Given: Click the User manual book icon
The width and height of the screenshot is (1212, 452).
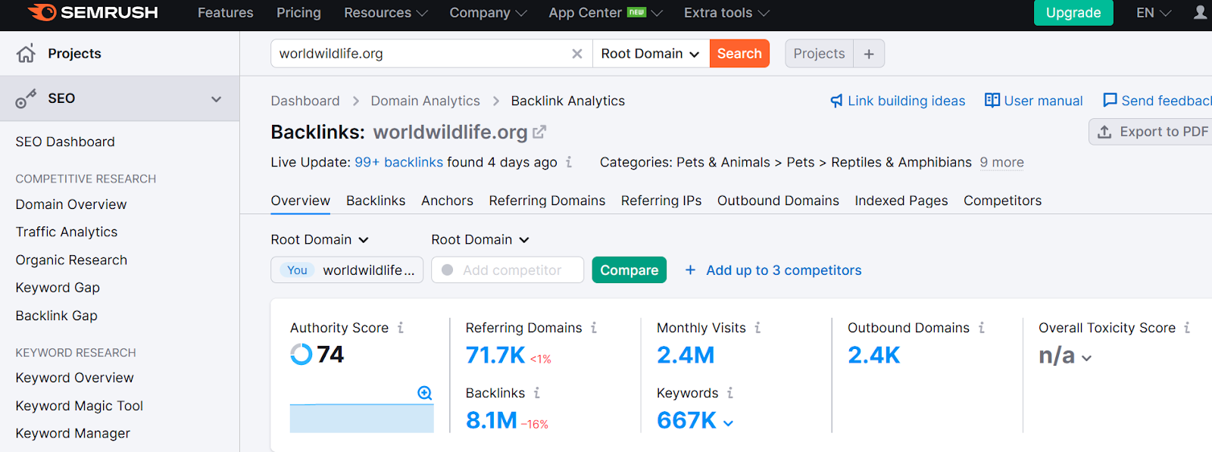Looking at the screenshot, I should click(x=992, y=100).
